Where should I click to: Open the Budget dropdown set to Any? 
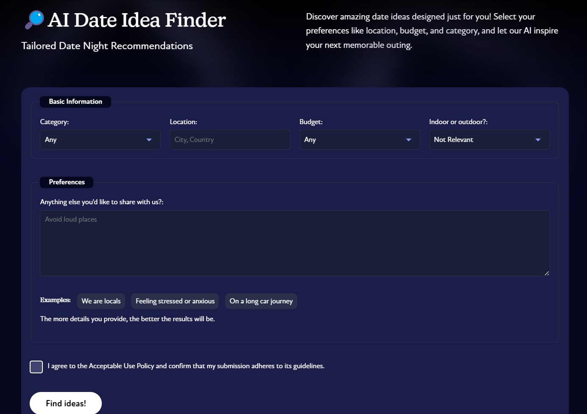(x=360, y=139)
